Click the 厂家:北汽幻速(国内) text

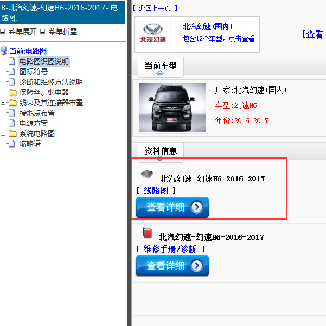tap(251, 90)
